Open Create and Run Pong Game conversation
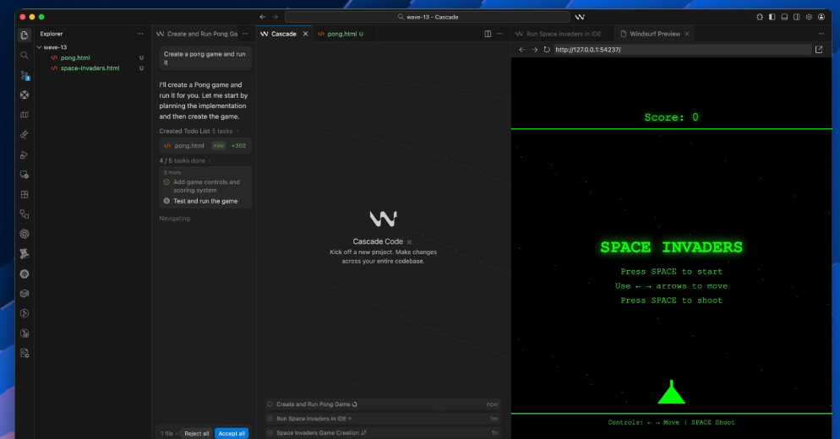The width and height of the screenshot is (840, 439). click(x=383, y=404)
